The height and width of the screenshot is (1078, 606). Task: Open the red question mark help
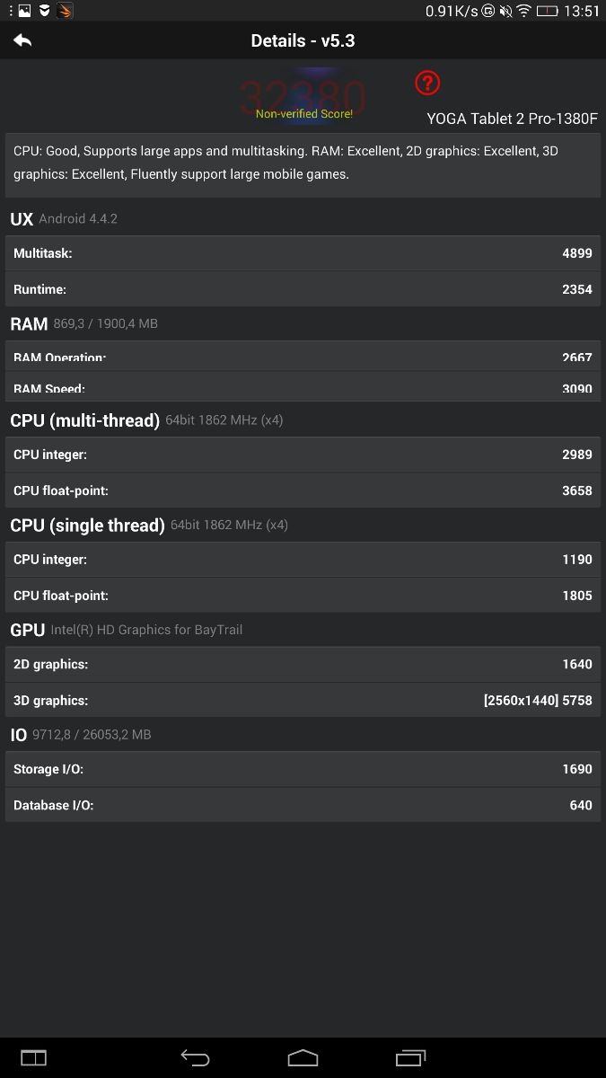427,84
